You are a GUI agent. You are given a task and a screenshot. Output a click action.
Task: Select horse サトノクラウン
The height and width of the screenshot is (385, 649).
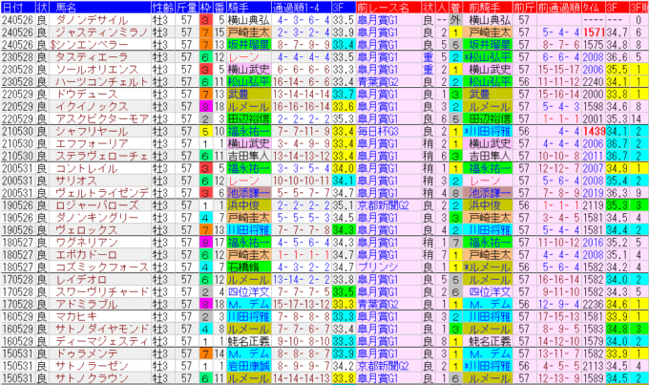pos(92,378)
